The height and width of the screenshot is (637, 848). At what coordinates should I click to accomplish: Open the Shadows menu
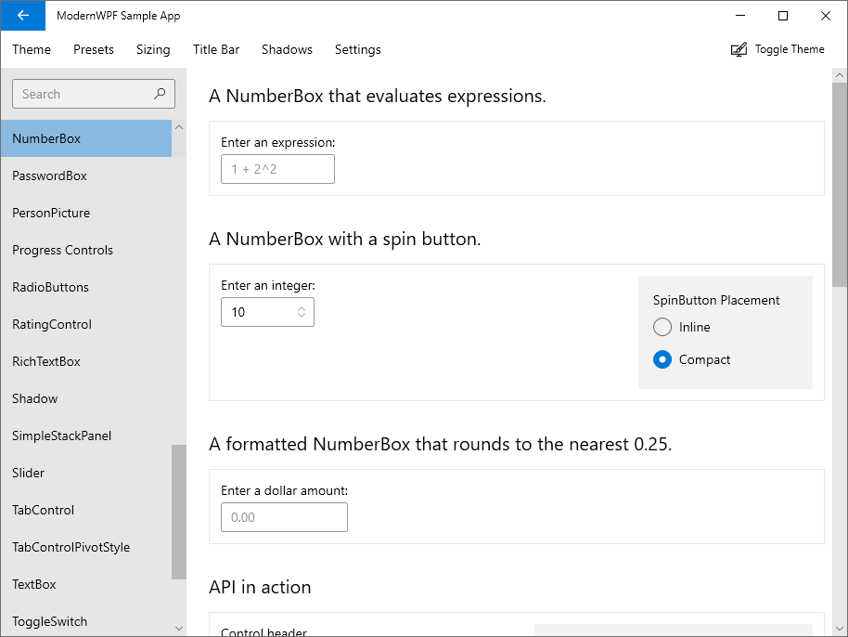tap(287, 49)
